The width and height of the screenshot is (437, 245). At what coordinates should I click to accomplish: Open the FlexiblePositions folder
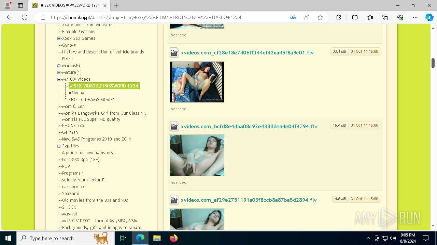click(79, 32)
